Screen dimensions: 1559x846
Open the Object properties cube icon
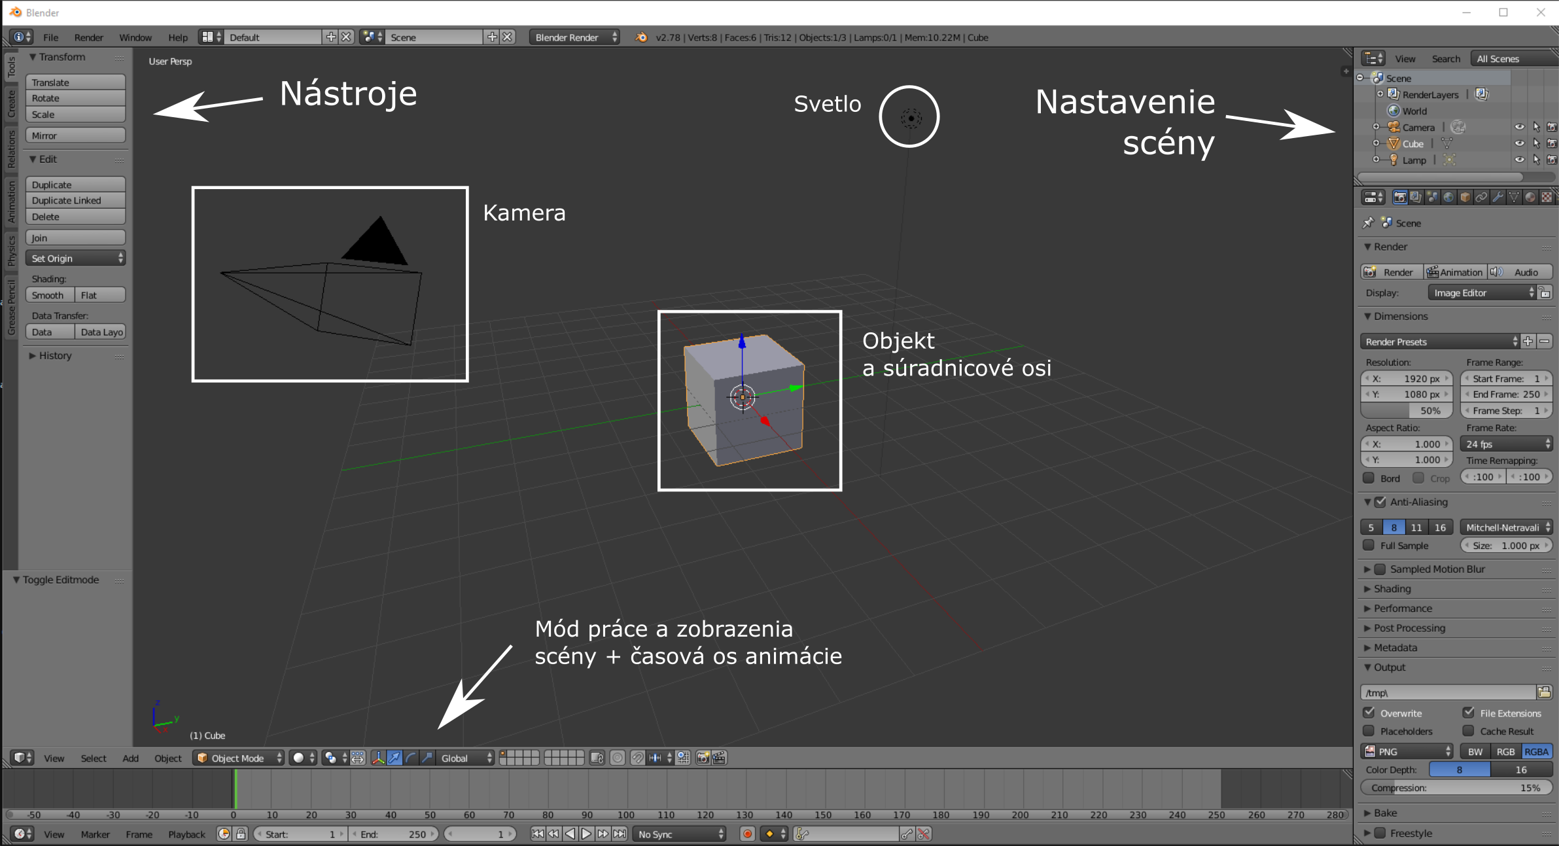pos(1465,197)
